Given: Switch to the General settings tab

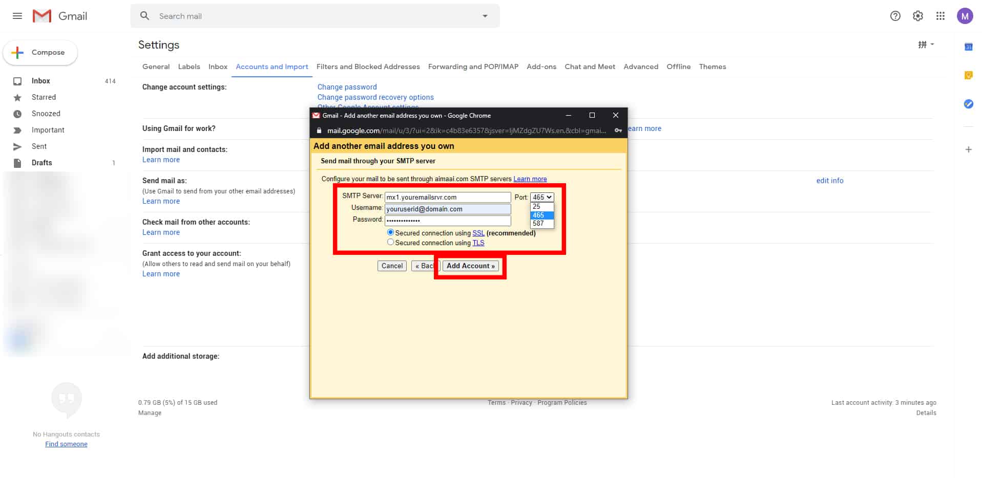Looking at the screenshot, I should pyautogui.click(x=156, y=67).
